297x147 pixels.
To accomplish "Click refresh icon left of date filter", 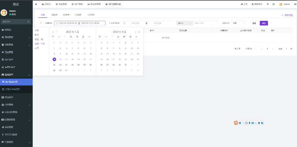I will (41, 23).
